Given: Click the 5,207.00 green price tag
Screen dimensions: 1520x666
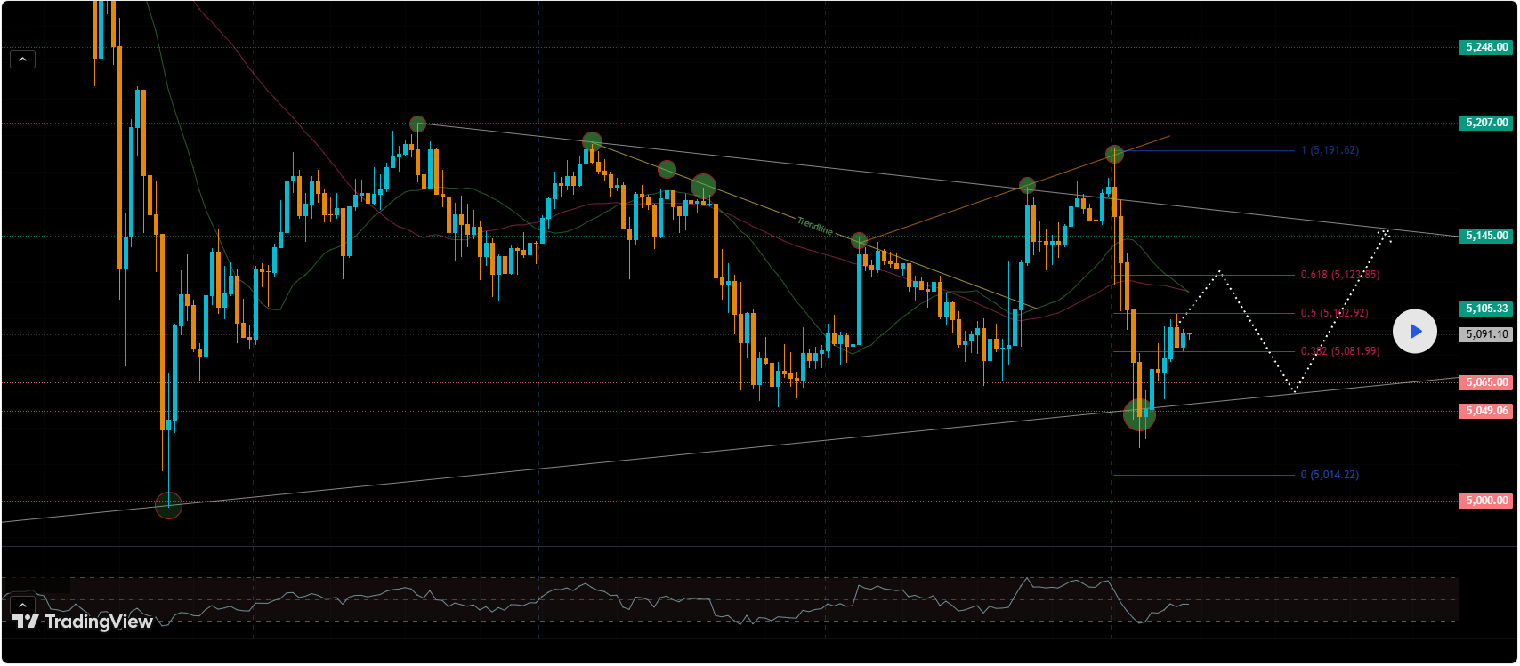Looking at the screenshot, I should tap(1486, 123).
